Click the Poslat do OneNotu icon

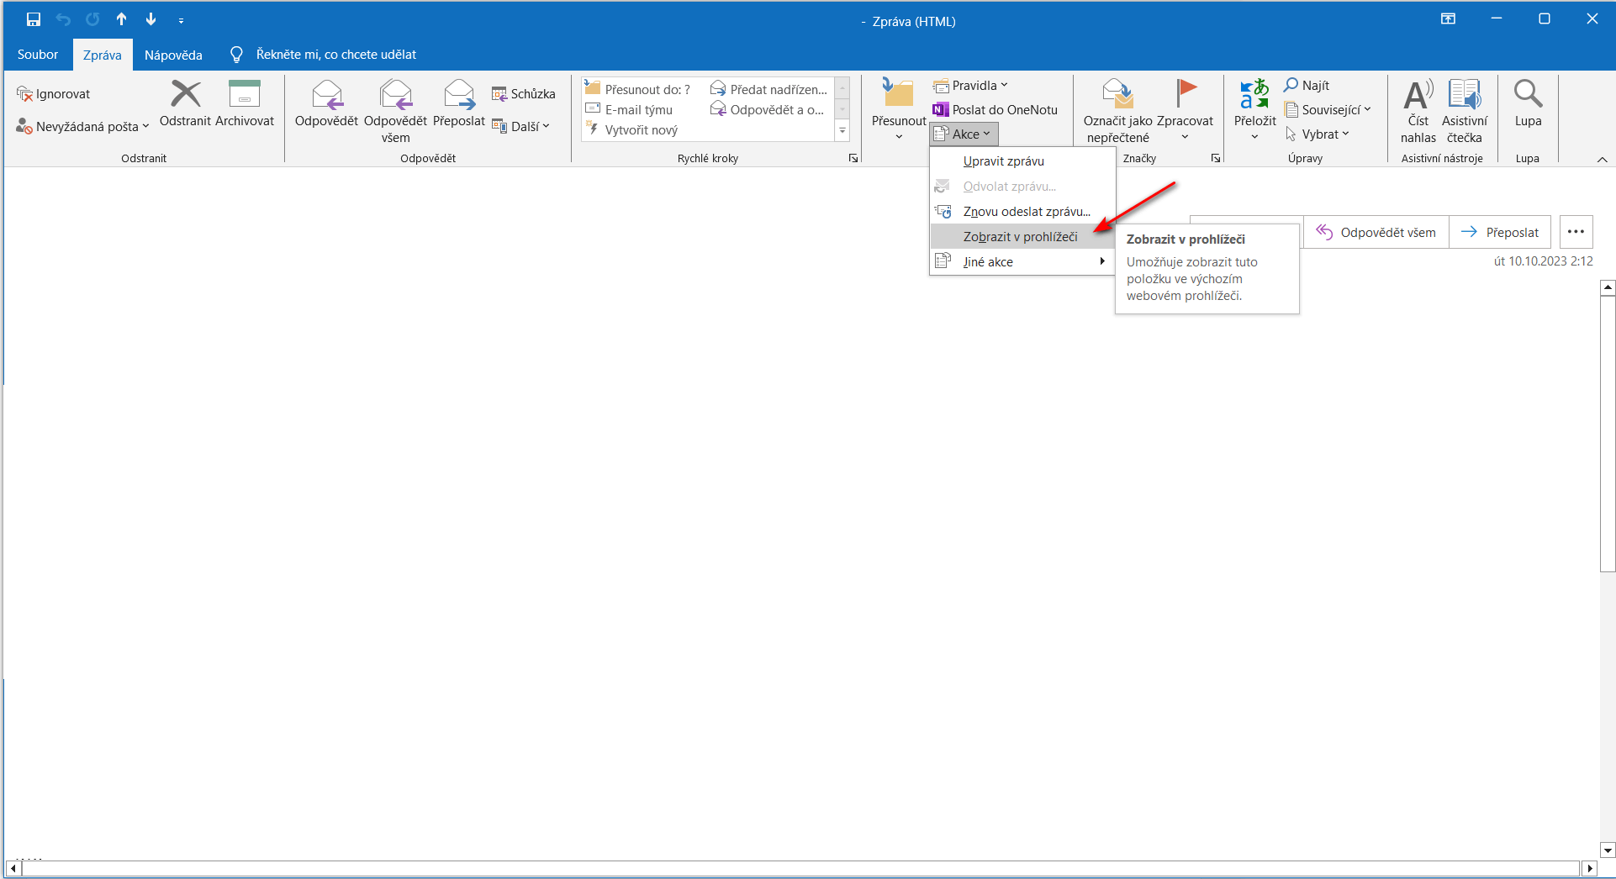pos(940,109)
